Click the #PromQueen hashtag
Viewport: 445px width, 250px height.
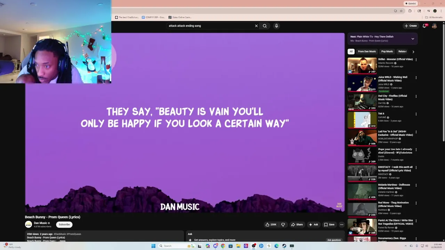[74, 234]
